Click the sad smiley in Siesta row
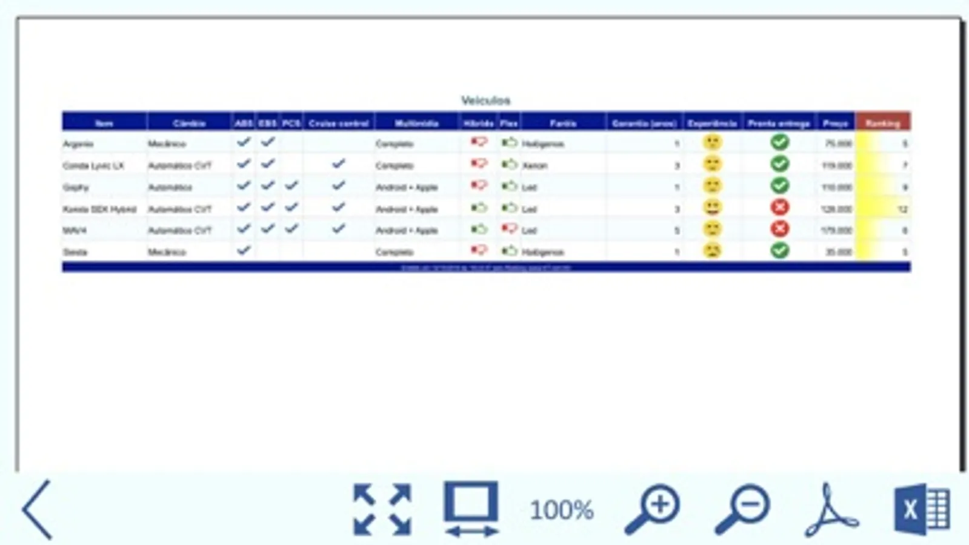Screen dimensions: 969x545 [x=712, y=250]
